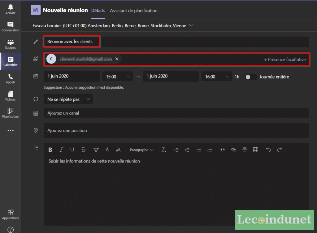Open Fichiers in the sidebar
317x233 pixels.
(10, 96)
